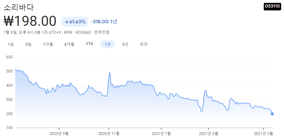Click the 2020년 11월 axis label

[109, 134]
